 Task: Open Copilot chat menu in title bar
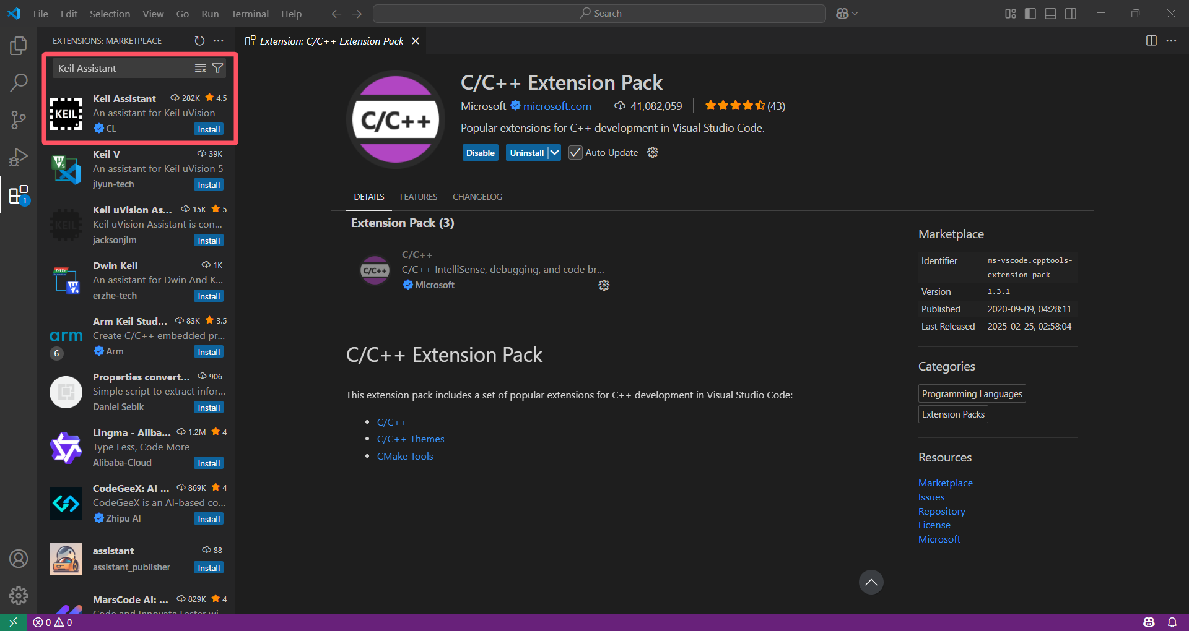tap(847, 14)
